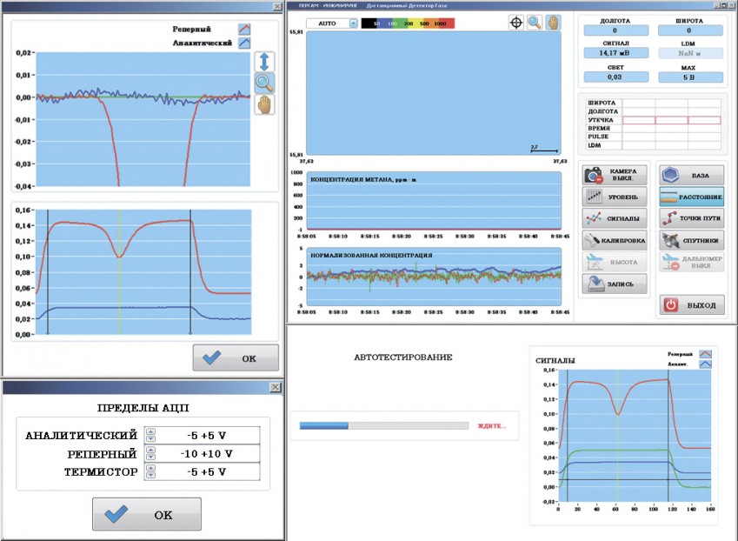Toggle the Аналитический curve visibility in legend
Image resolution: width=738 pixels, height=541 pixels.
(x=245, y=42)
